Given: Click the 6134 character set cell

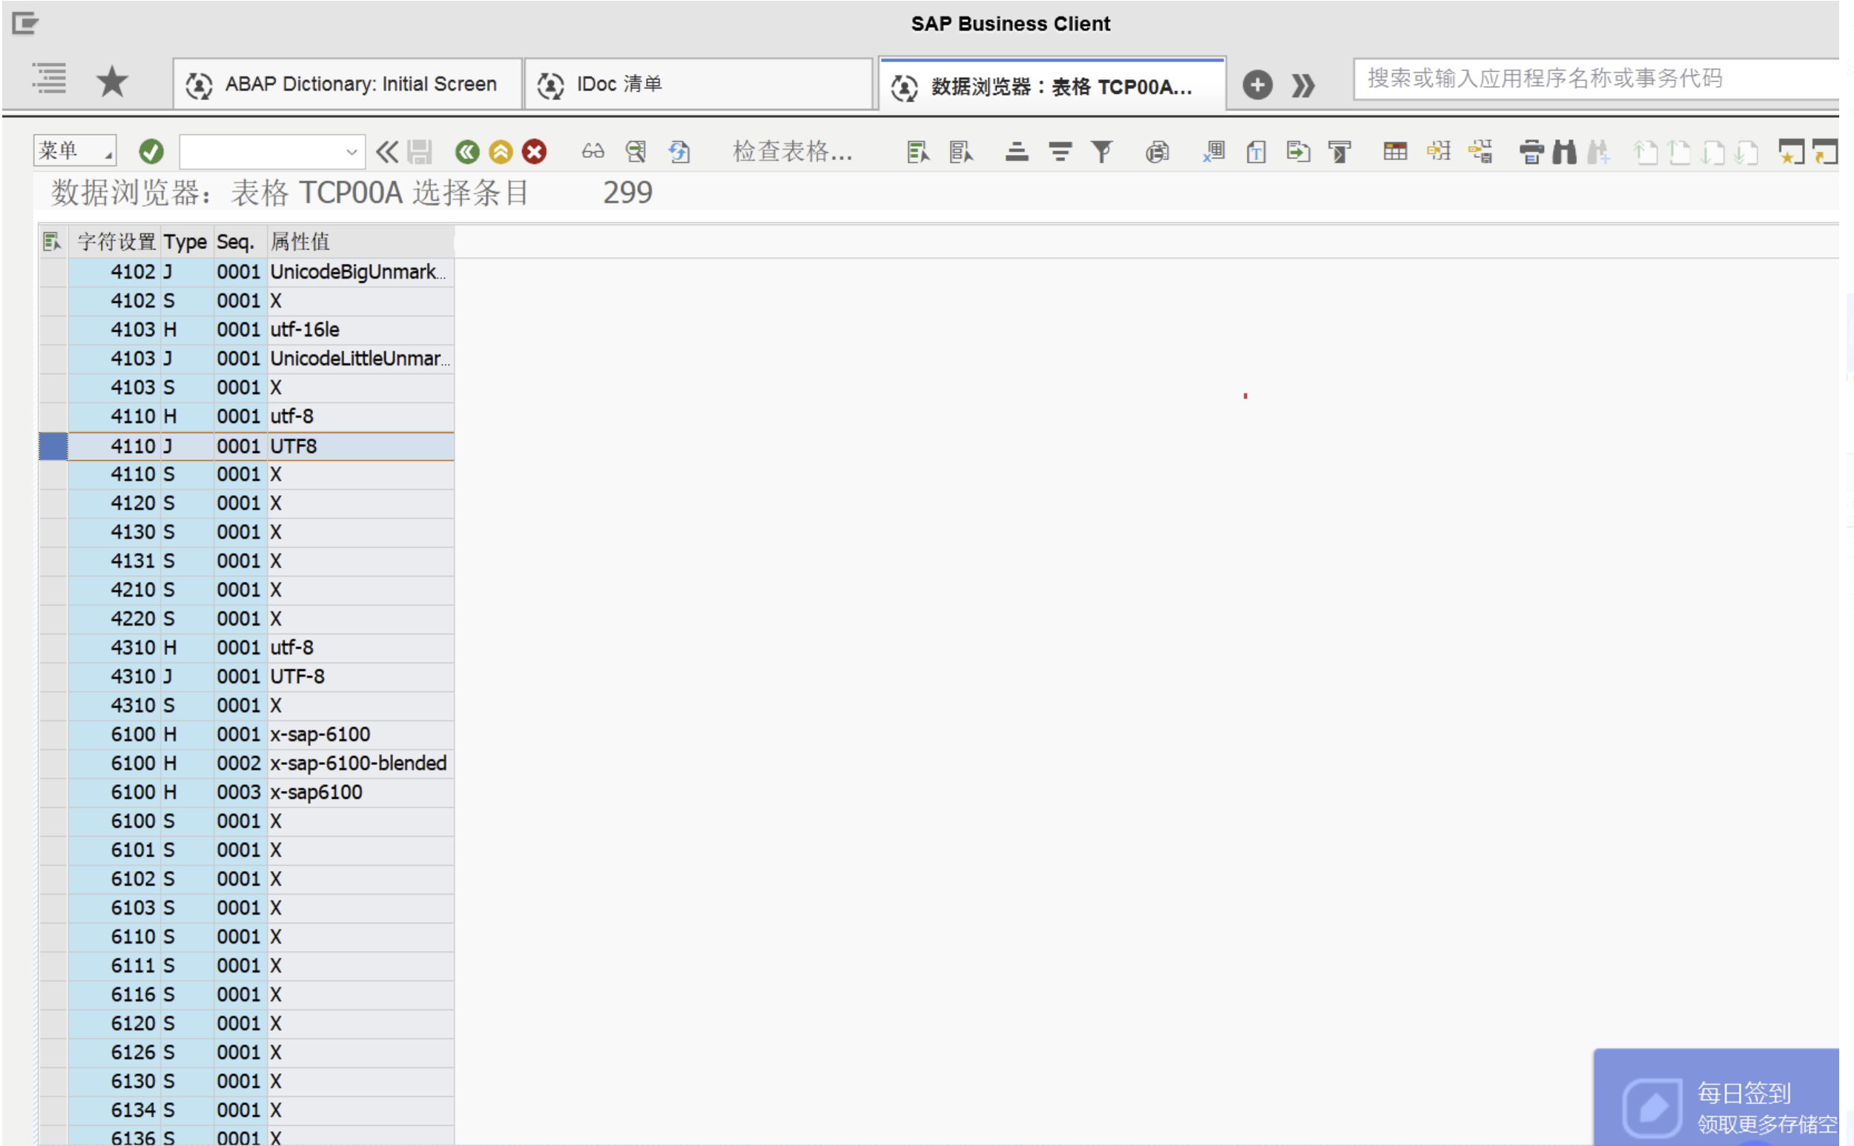Looking at the screenshot, I should pos(114,1110).
